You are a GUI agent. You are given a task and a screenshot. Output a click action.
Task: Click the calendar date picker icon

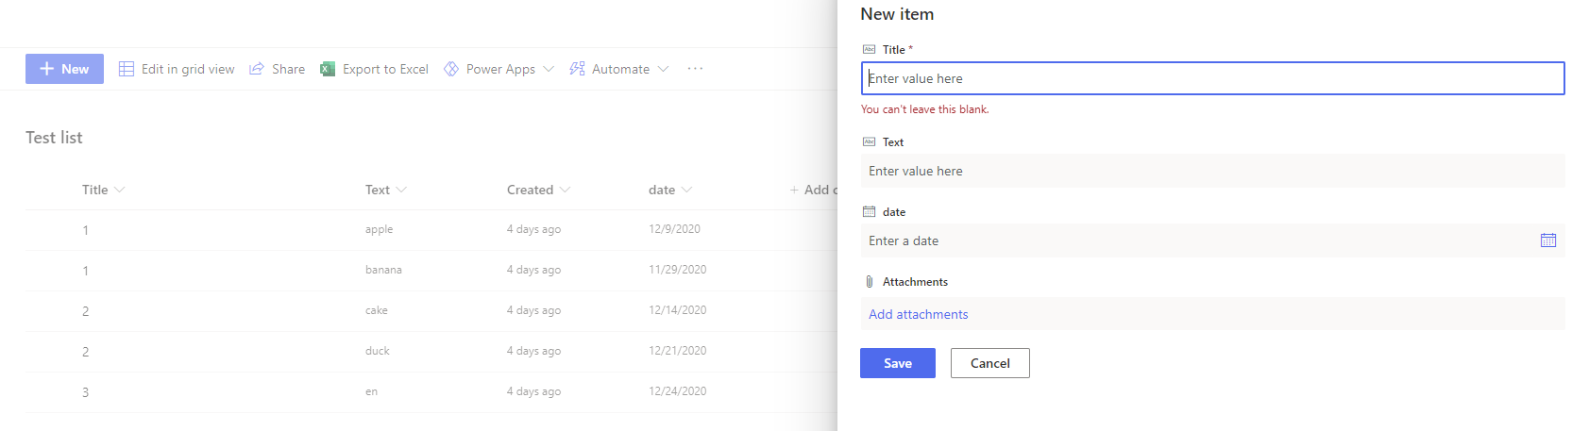point(1547,240)
